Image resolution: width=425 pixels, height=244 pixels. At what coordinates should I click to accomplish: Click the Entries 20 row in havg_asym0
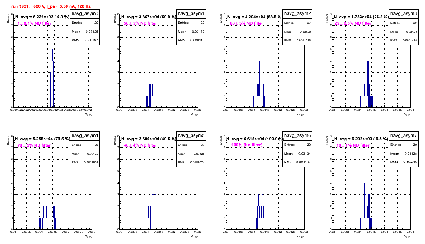point(85,23)
